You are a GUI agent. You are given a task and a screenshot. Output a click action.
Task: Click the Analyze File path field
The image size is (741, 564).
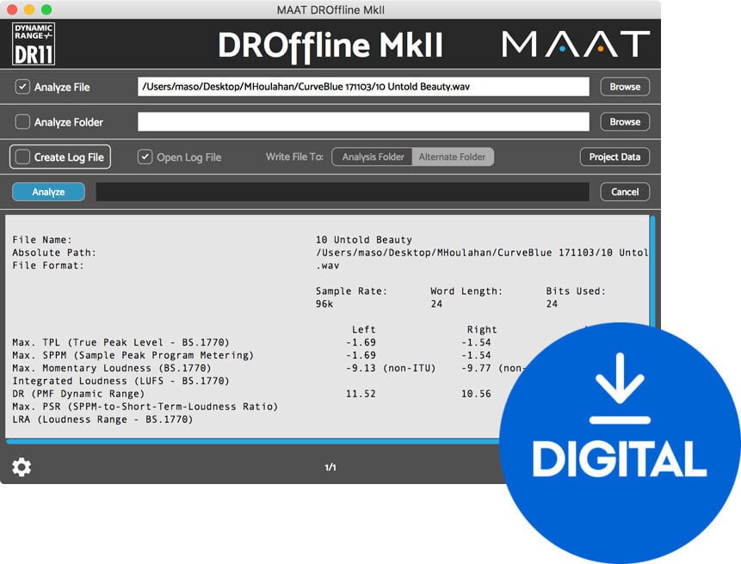363,87
